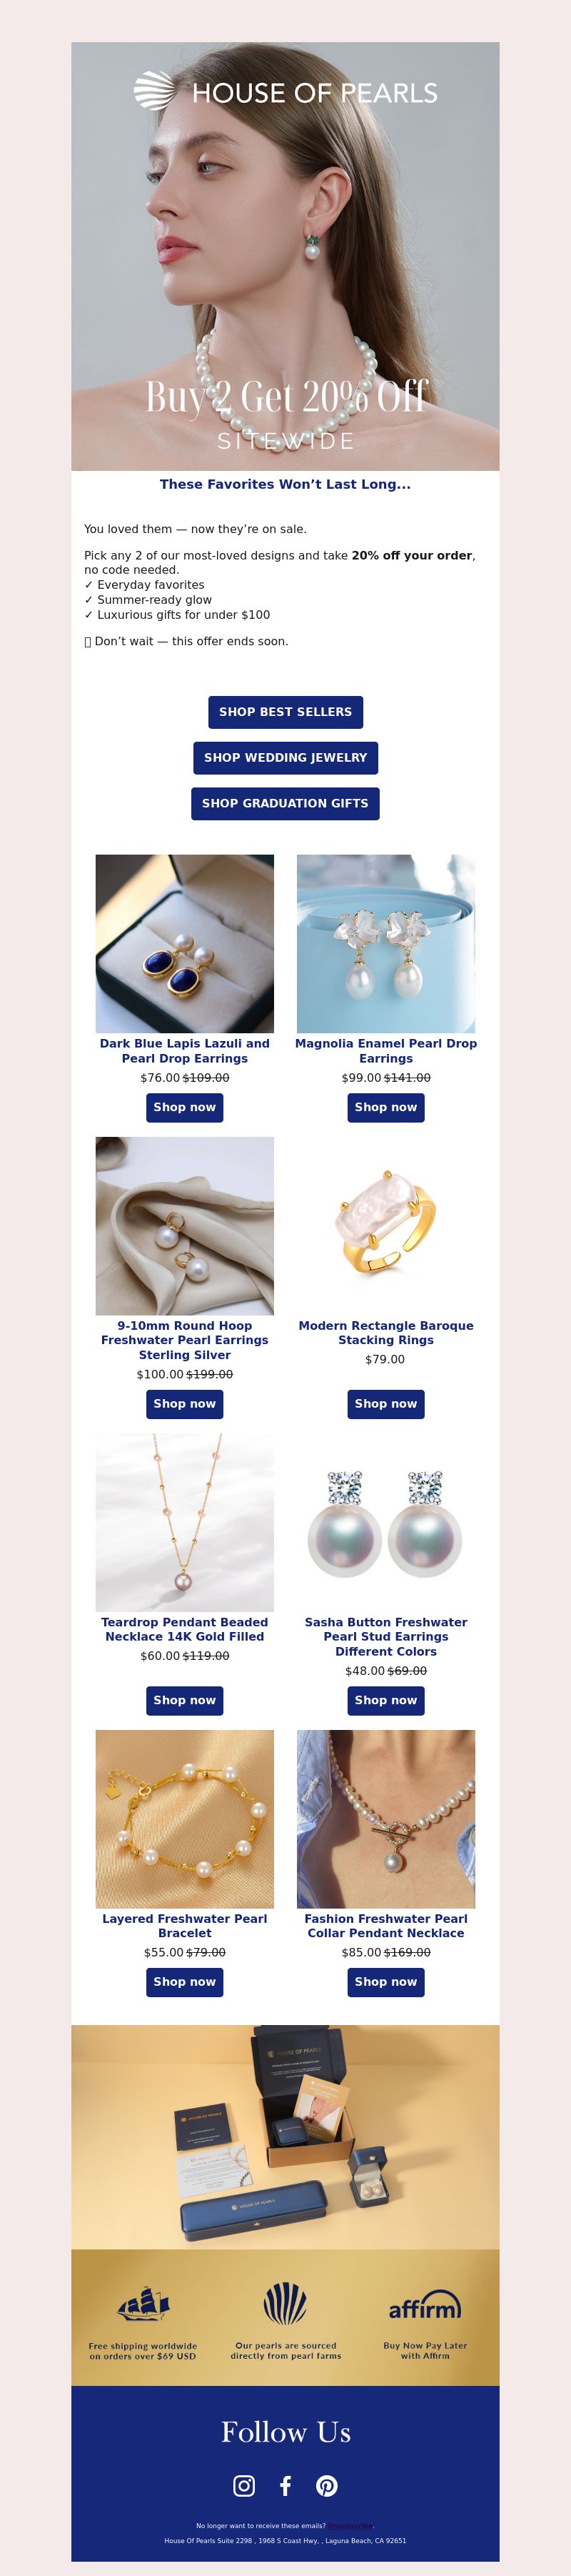The height and width of the screenshot is (2576, 571).
Task: Click the Shop Best Sellers button
Action: (x=285, y=712)
